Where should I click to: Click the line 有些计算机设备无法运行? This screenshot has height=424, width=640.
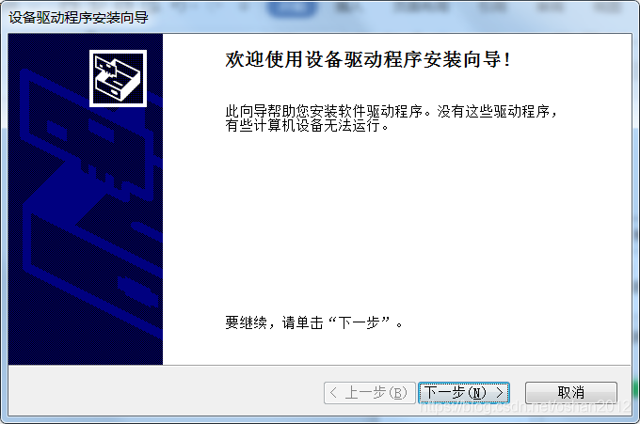tap(307, 126)
